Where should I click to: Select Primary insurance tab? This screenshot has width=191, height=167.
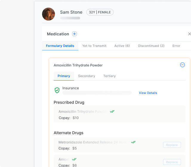tap(64, 76)
